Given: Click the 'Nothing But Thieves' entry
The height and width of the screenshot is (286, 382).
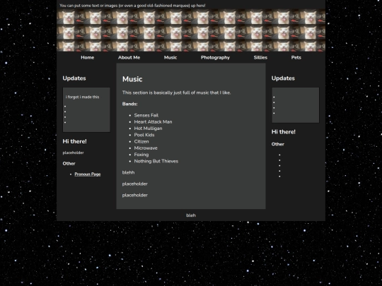Looking at the screenshot, I should point(156,161).
